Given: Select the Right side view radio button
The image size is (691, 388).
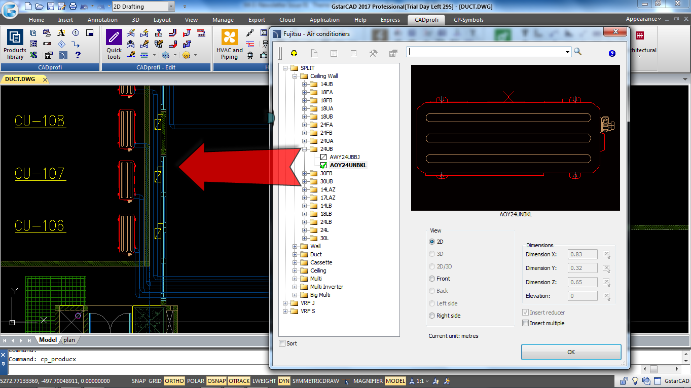Looking at the screenshot, I should pos(432,316).
